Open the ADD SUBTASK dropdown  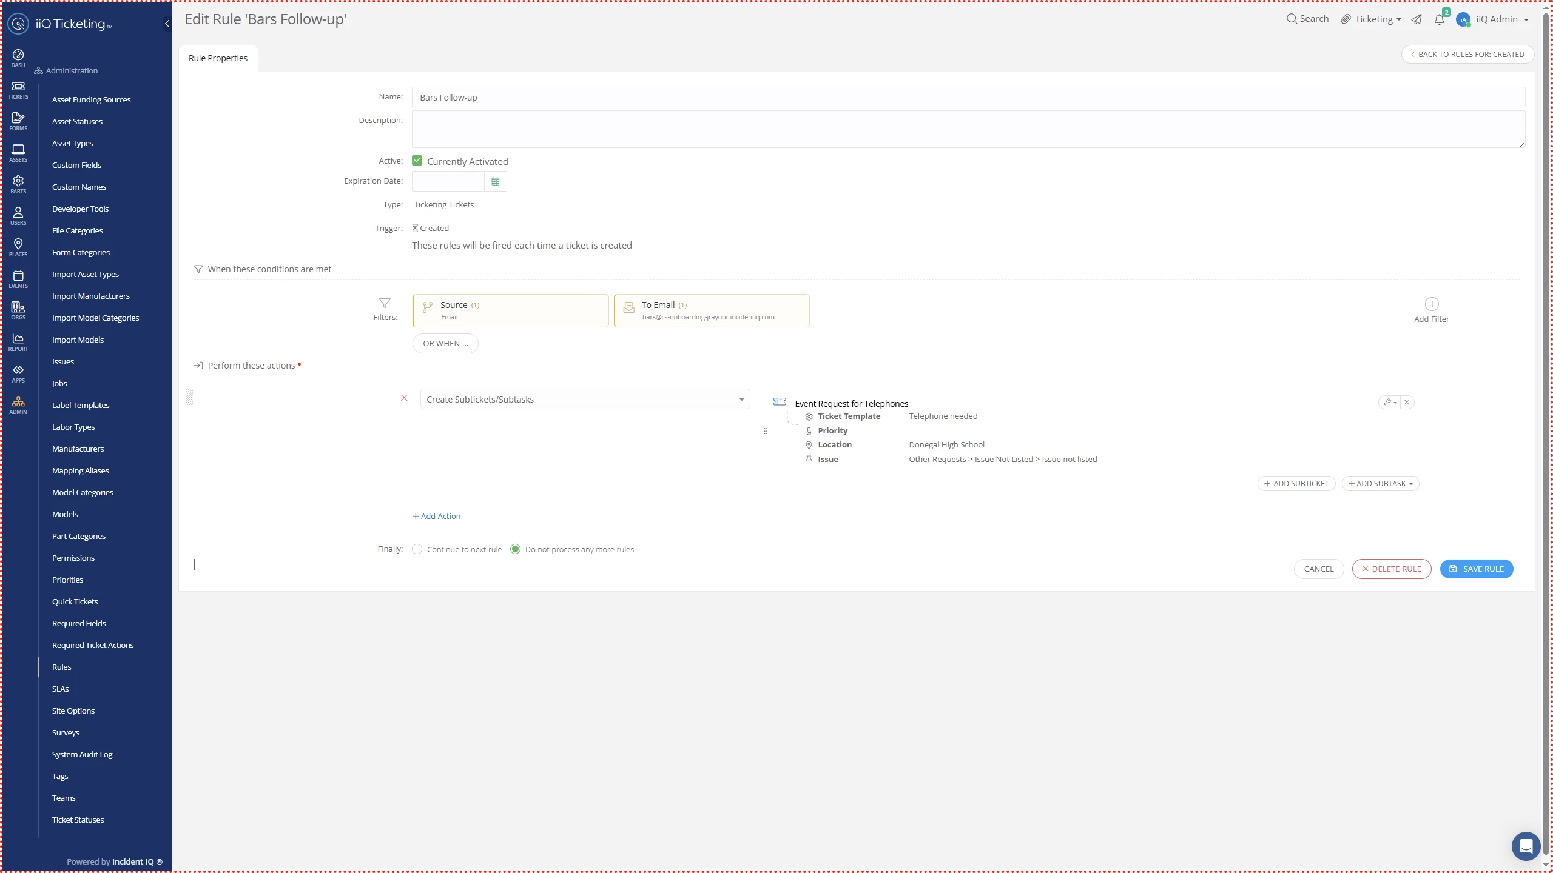coord(1380,483)
